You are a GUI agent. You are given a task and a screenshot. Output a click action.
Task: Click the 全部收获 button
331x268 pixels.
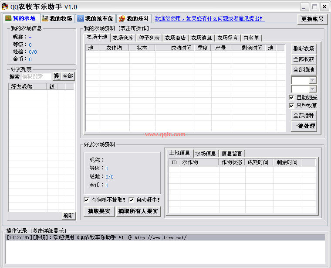point(304,59)
